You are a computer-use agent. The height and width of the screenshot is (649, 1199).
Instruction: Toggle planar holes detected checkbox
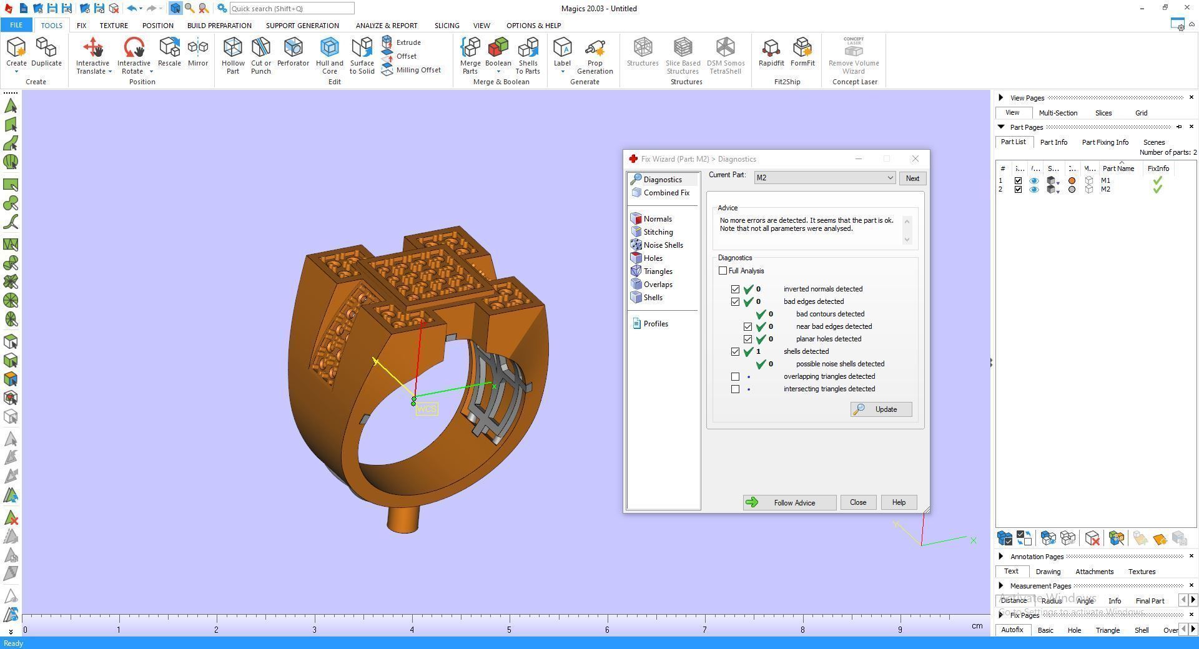point(748,339)
